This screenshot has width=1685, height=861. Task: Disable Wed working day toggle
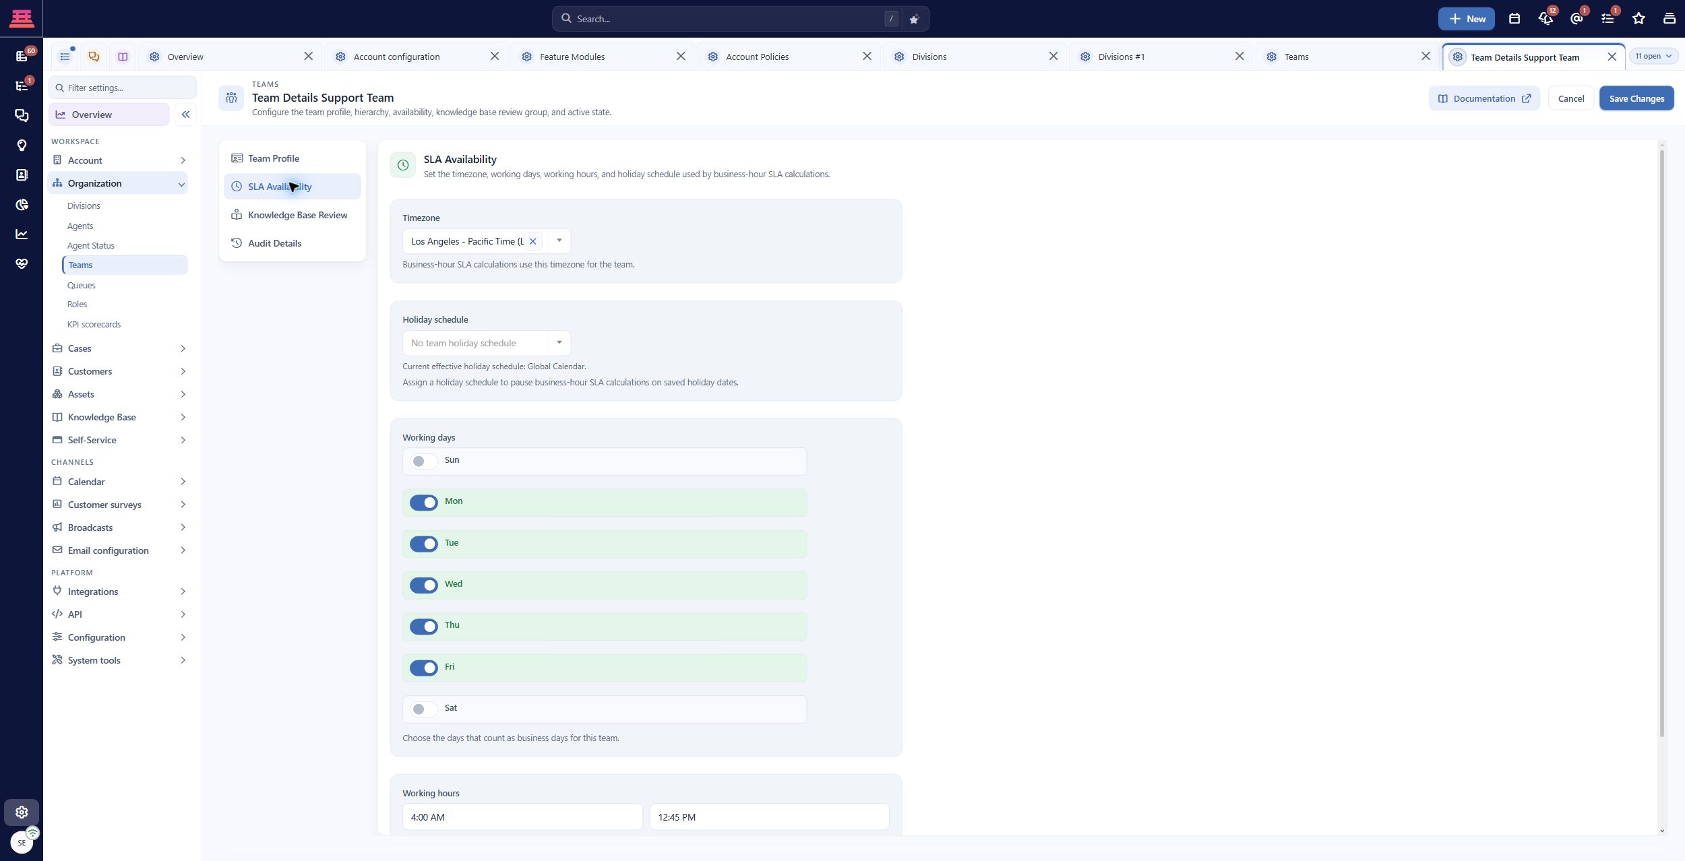click(424, 585)
